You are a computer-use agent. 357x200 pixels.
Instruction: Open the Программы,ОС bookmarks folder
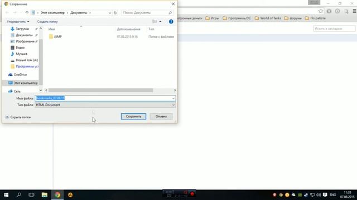pyautogui.click(x=237, y=18)
